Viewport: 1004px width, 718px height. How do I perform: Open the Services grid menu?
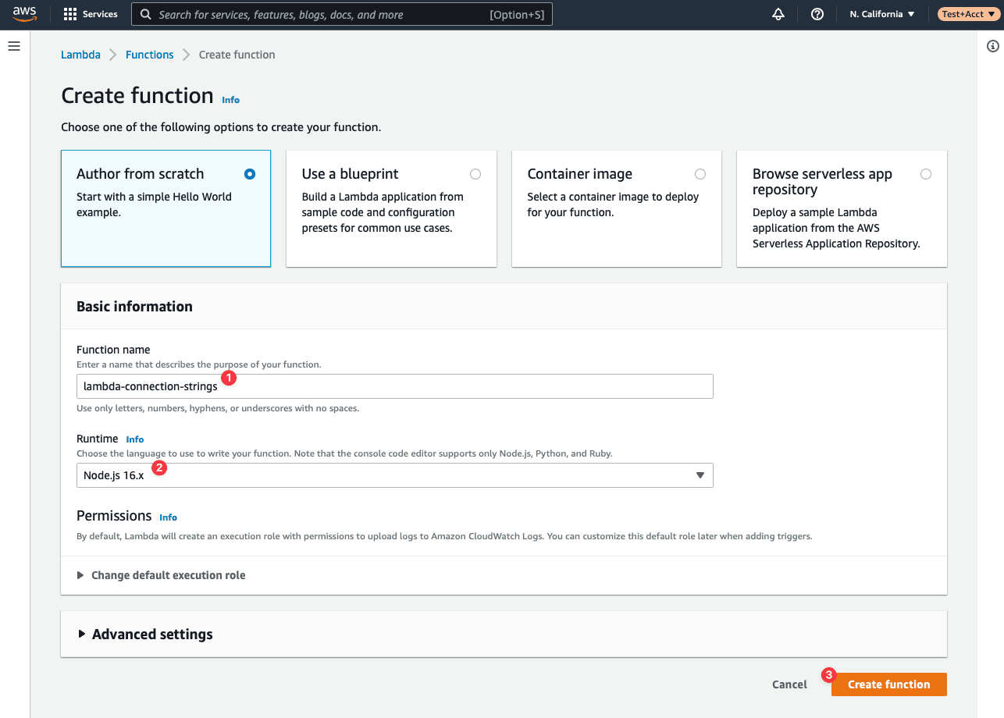tap(91, 14)
